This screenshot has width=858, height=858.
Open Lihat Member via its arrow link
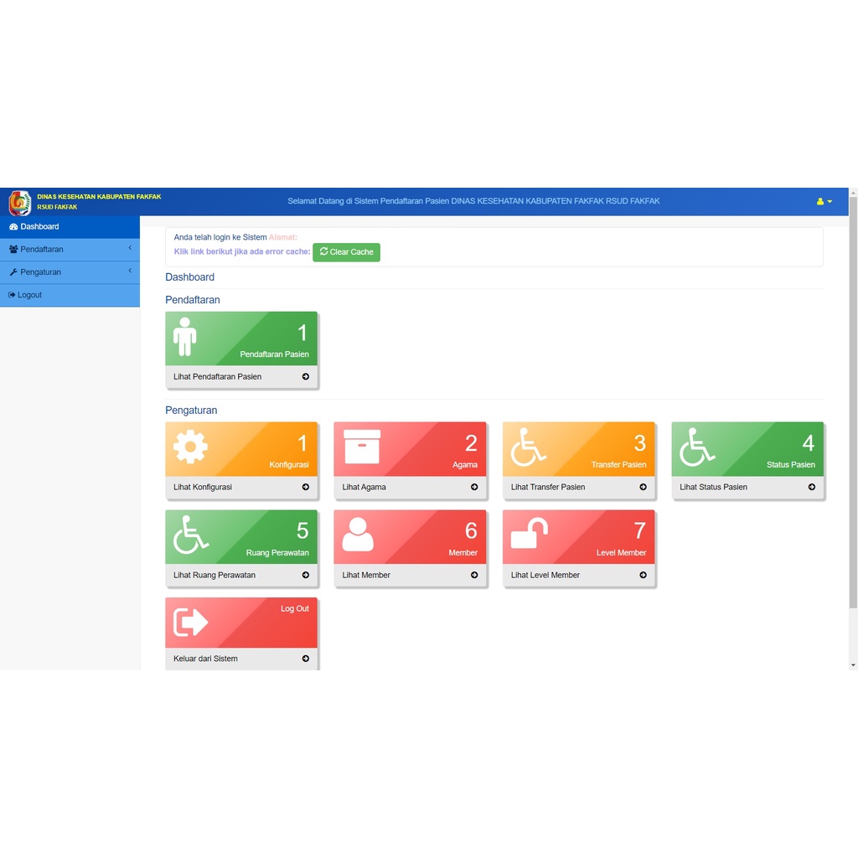pos(474,575)
